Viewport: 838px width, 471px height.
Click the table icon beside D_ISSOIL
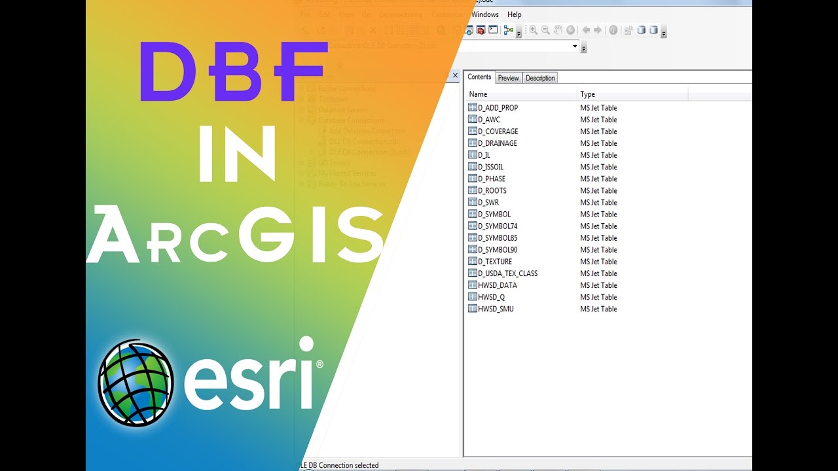pos(473,167)
